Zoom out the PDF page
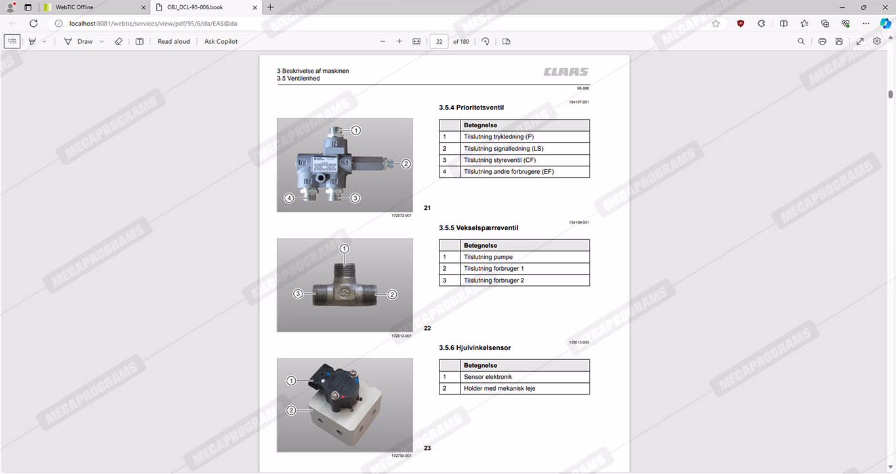The height and width of the screenshot is (474, 896). point(382,41)
